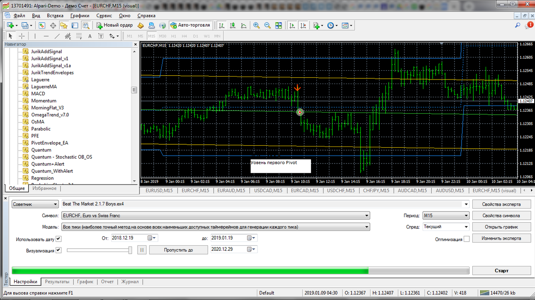Toggle the Terminal window icon
The image size is (535, 300).
75,25
